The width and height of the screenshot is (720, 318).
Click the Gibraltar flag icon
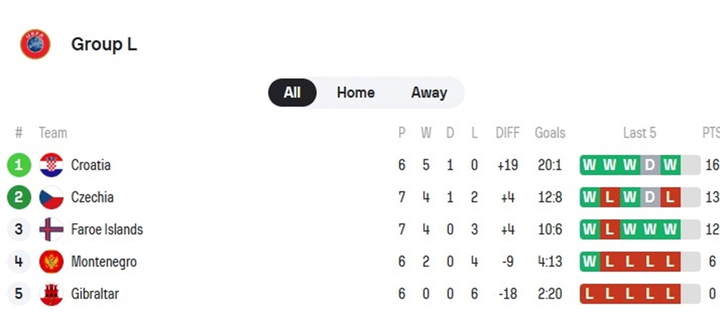pyautogui.click(x=51, y=294)
